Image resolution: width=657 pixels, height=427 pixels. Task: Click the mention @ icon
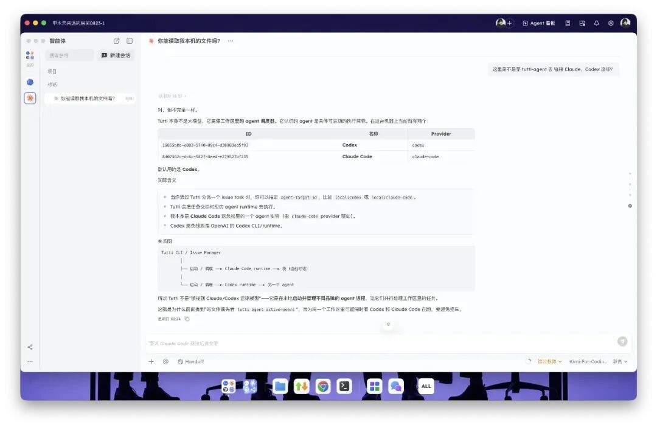(165, 362)
